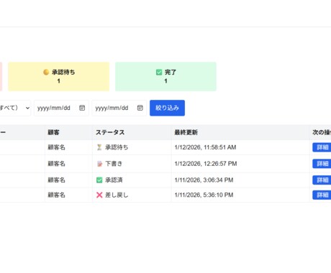Screen dimensions: 331x273
Task: Click the 承認待ち status text in table
Action: [117, 147]
